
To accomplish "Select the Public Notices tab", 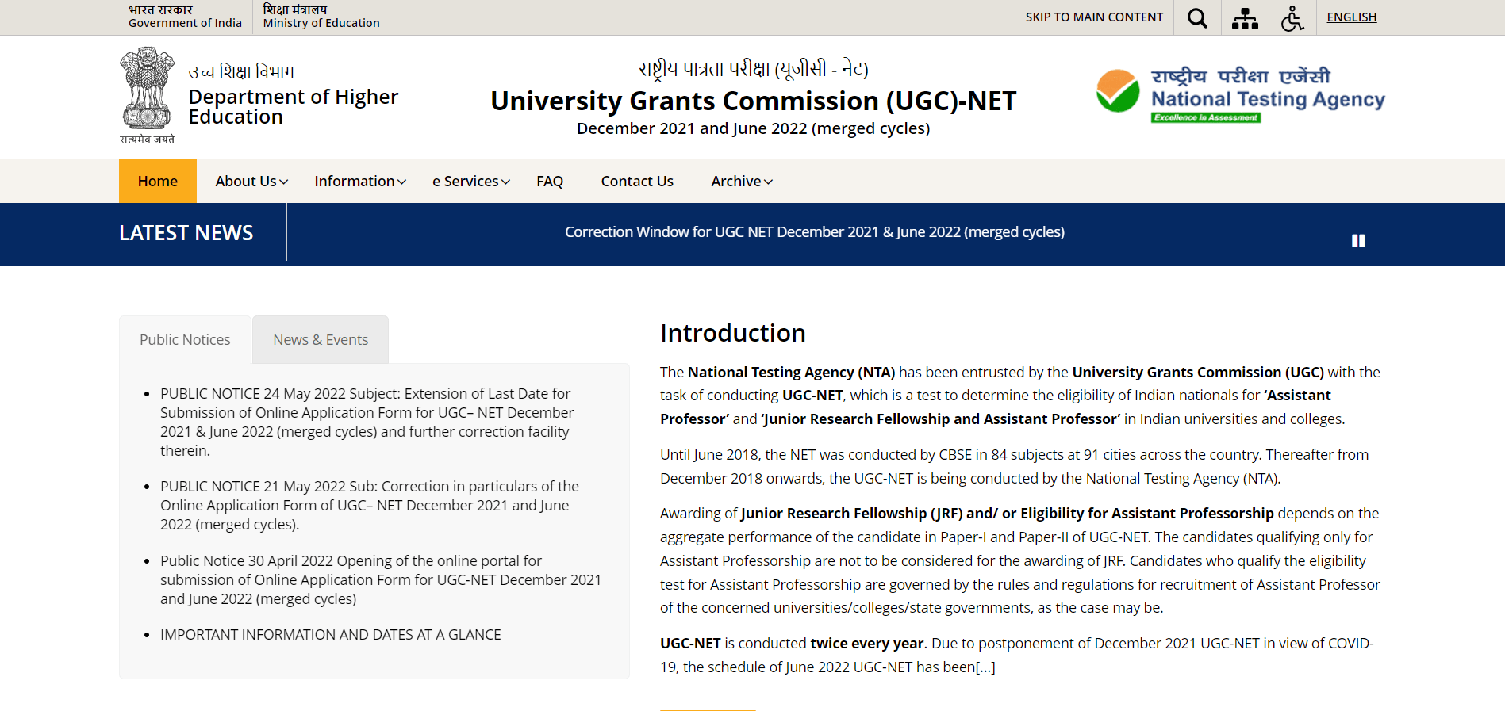I will click(185, 340).
